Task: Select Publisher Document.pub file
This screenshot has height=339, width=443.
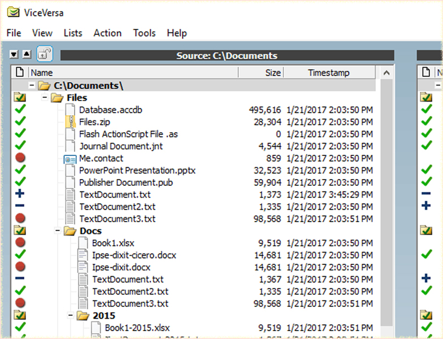Action: (126, 182)
